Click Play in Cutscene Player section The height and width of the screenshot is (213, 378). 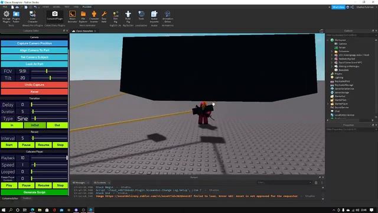click(x=9, y=185)
